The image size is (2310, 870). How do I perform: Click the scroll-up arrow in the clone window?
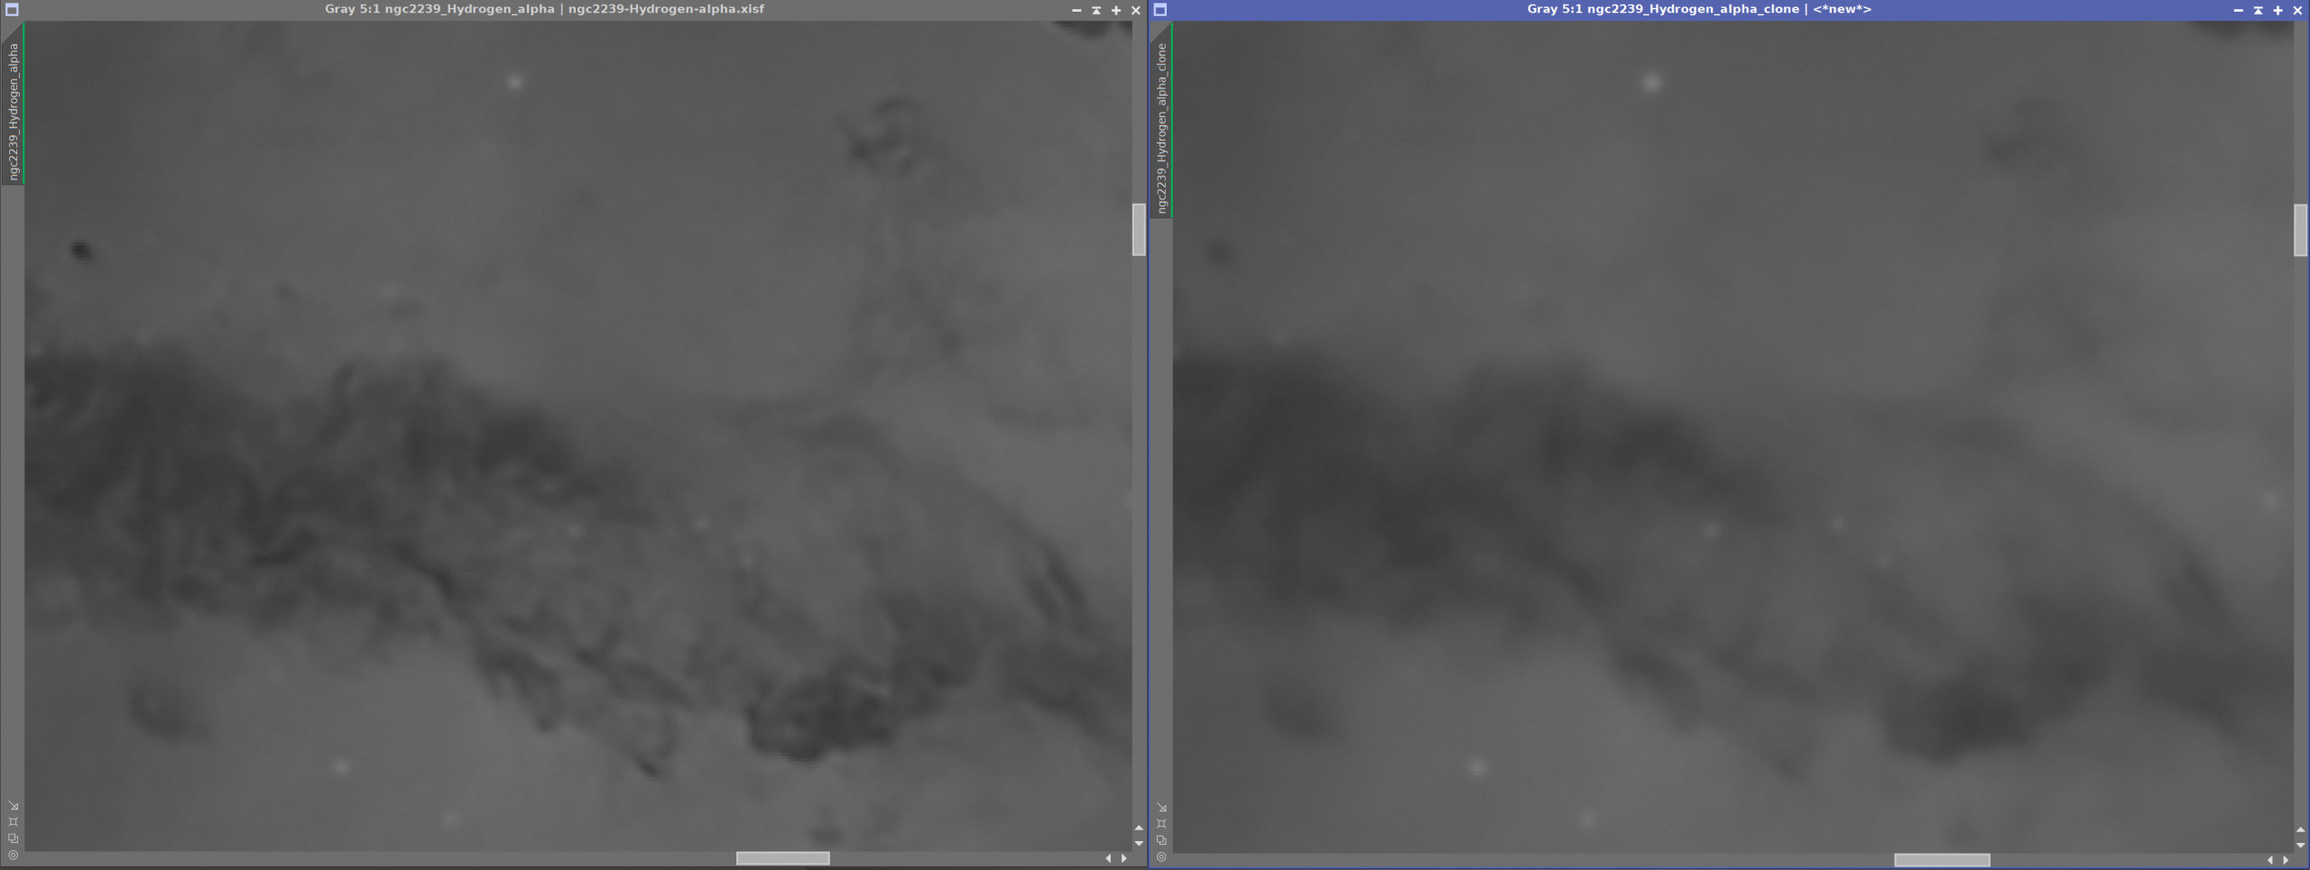tap(2300, 829)
